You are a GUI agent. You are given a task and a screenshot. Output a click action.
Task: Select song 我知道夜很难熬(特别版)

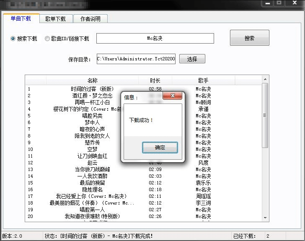click(92, 216)
